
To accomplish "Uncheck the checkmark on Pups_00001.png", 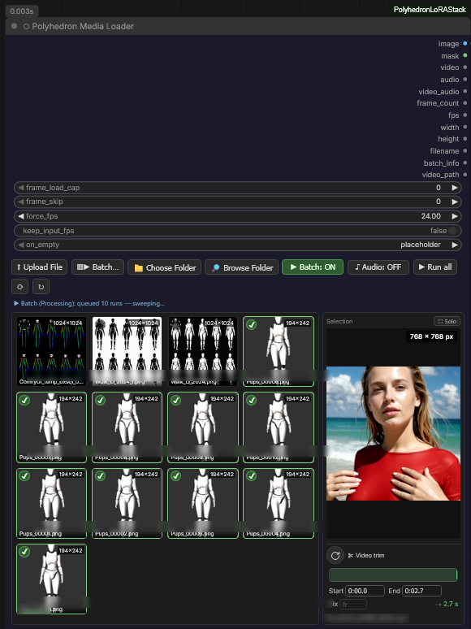I will [24, 475].
